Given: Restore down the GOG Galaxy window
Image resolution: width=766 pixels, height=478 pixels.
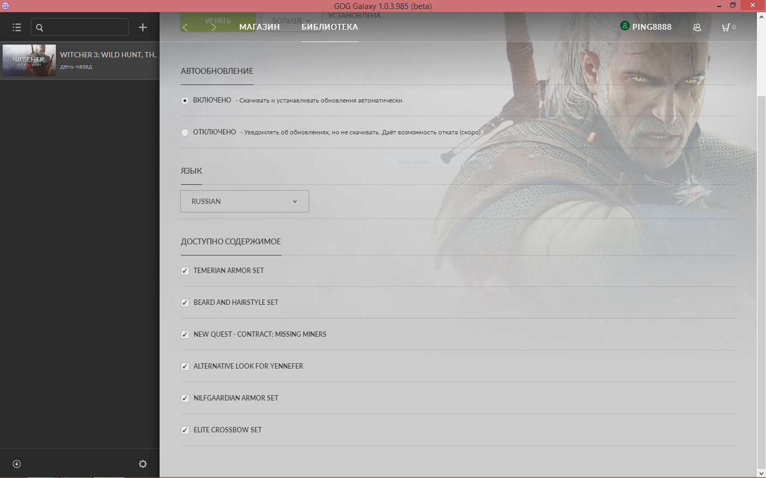Looking at the screenshot, I should click(x=732, y=5).
